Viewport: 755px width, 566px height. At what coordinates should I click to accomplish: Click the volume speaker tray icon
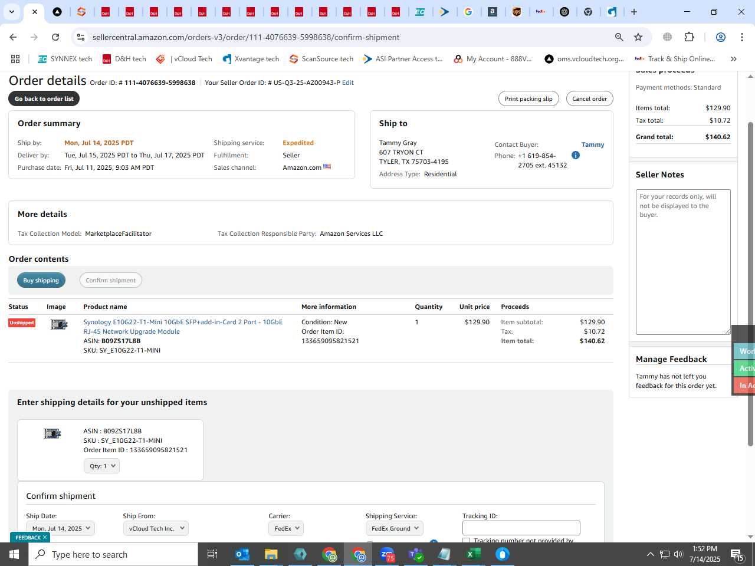tap(678, 554)
